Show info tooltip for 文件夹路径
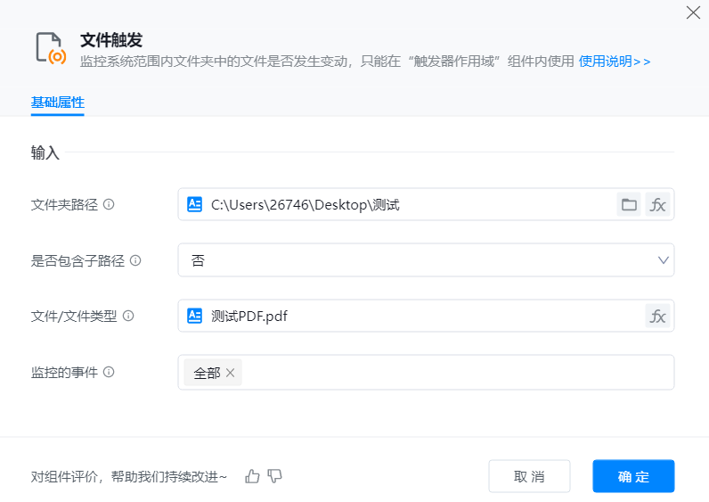Viewport: 709px width, 502px height. (109, 204)
